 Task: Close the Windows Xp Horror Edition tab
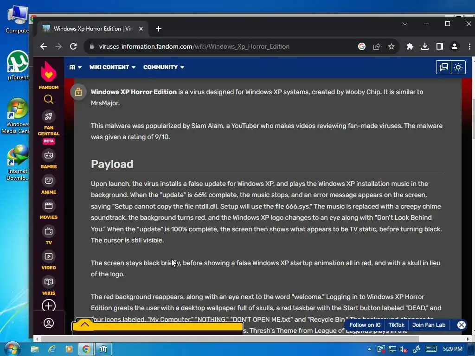point(141,29)
